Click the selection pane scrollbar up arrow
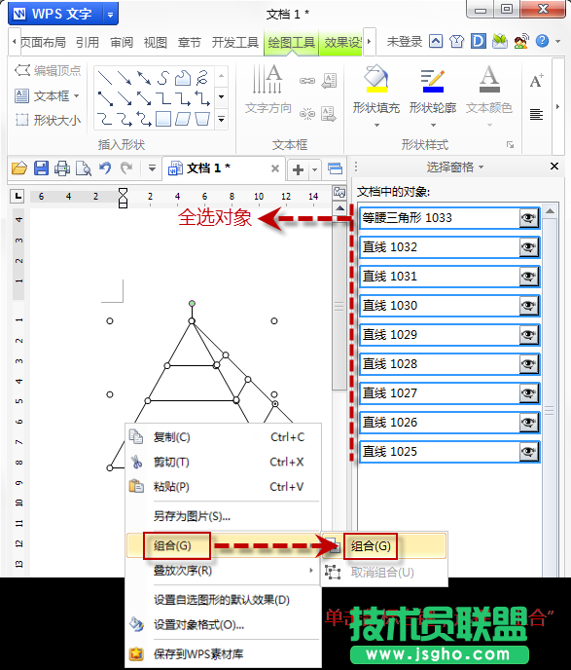This screenshot has height=670, width=571. 550,211
